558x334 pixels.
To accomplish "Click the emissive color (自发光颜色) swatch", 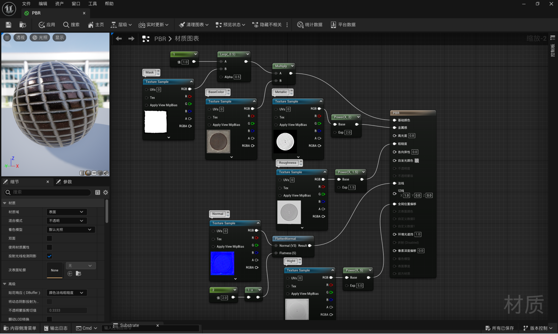I will (x=416, y=161).
